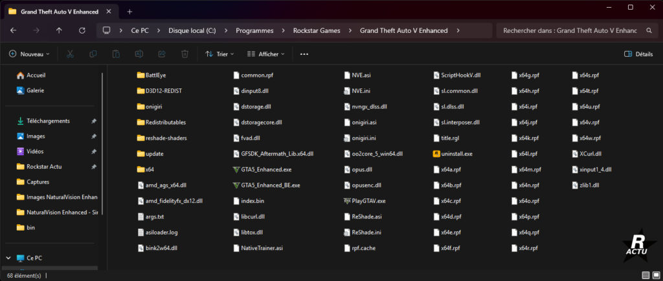Expand chevron after Ce PC breadcrumb
663x281 pixels.
[x=159, y=30]
